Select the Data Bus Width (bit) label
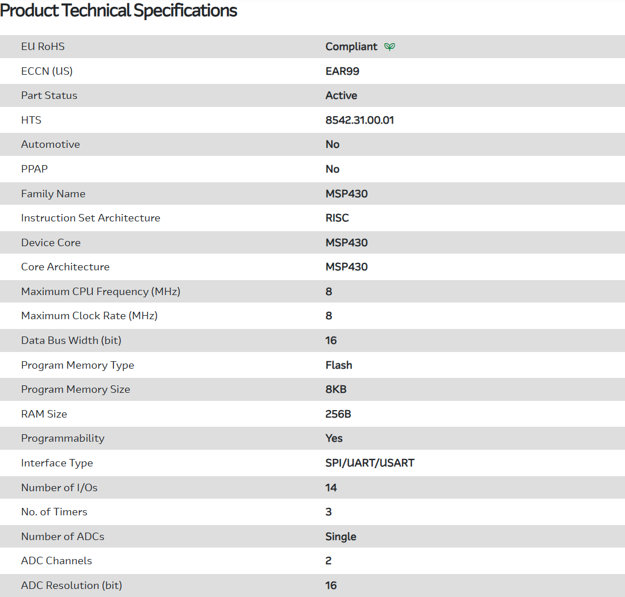The width and height of the screenshot is (625, 597). coord(71,340)
